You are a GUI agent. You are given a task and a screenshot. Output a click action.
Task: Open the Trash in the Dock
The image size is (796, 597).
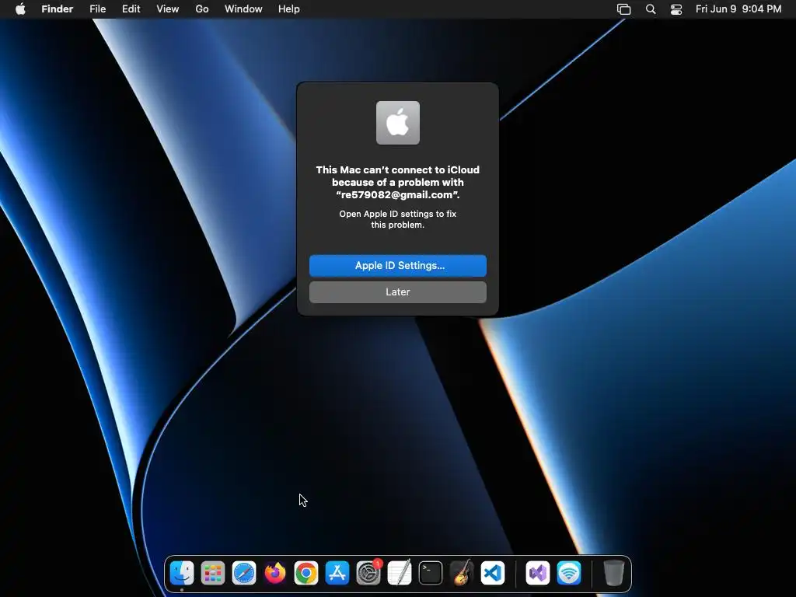pyautogui.click(x=614, y=573)
